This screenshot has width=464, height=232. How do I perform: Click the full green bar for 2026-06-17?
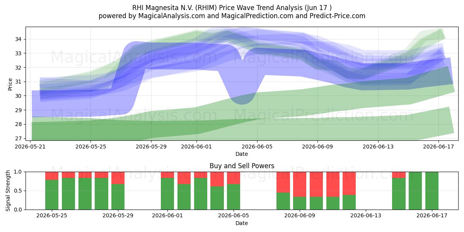432,191
